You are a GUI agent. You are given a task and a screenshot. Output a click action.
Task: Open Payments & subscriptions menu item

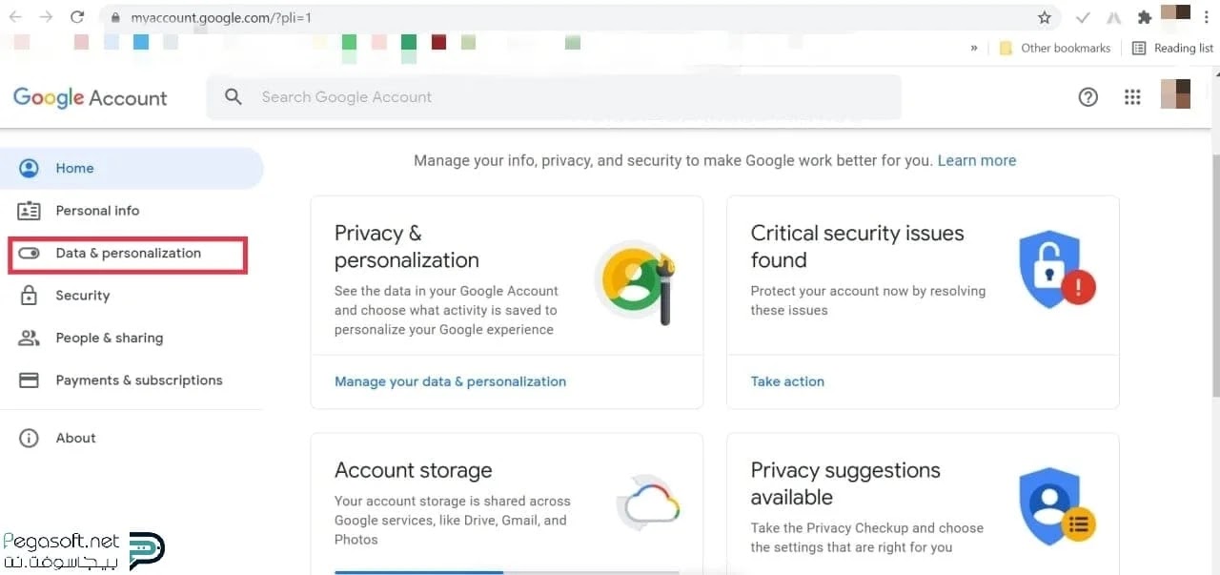tap(138, 380)
